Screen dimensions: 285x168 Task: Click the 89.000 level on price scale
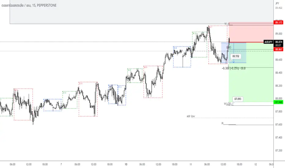(x=279, y=34)
